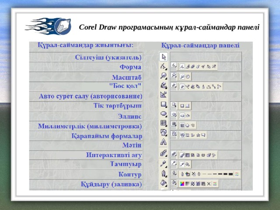
Task: Click the Corel Draw slide title text
Action: [169, 27]
